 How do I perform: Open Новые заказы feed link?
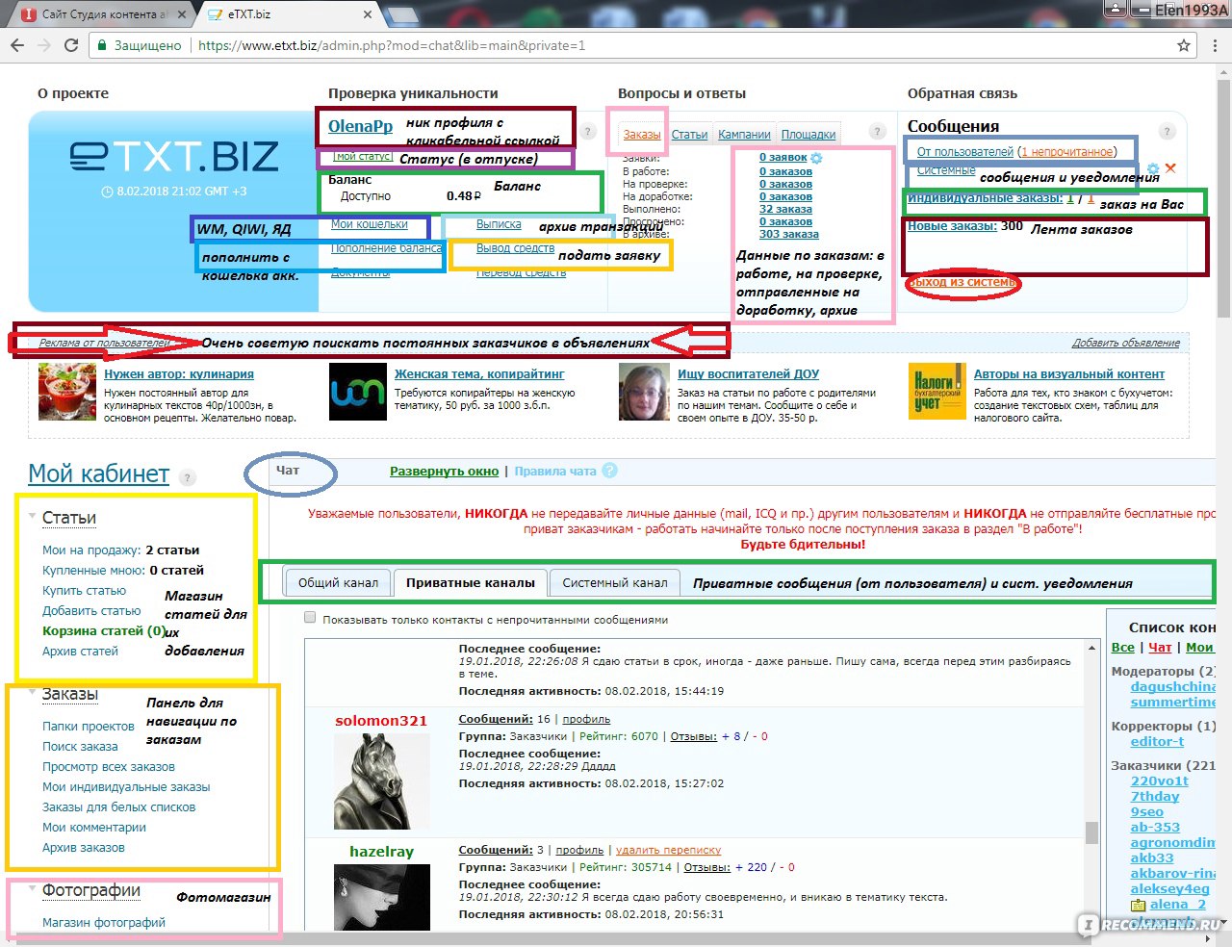click(952, 225)
